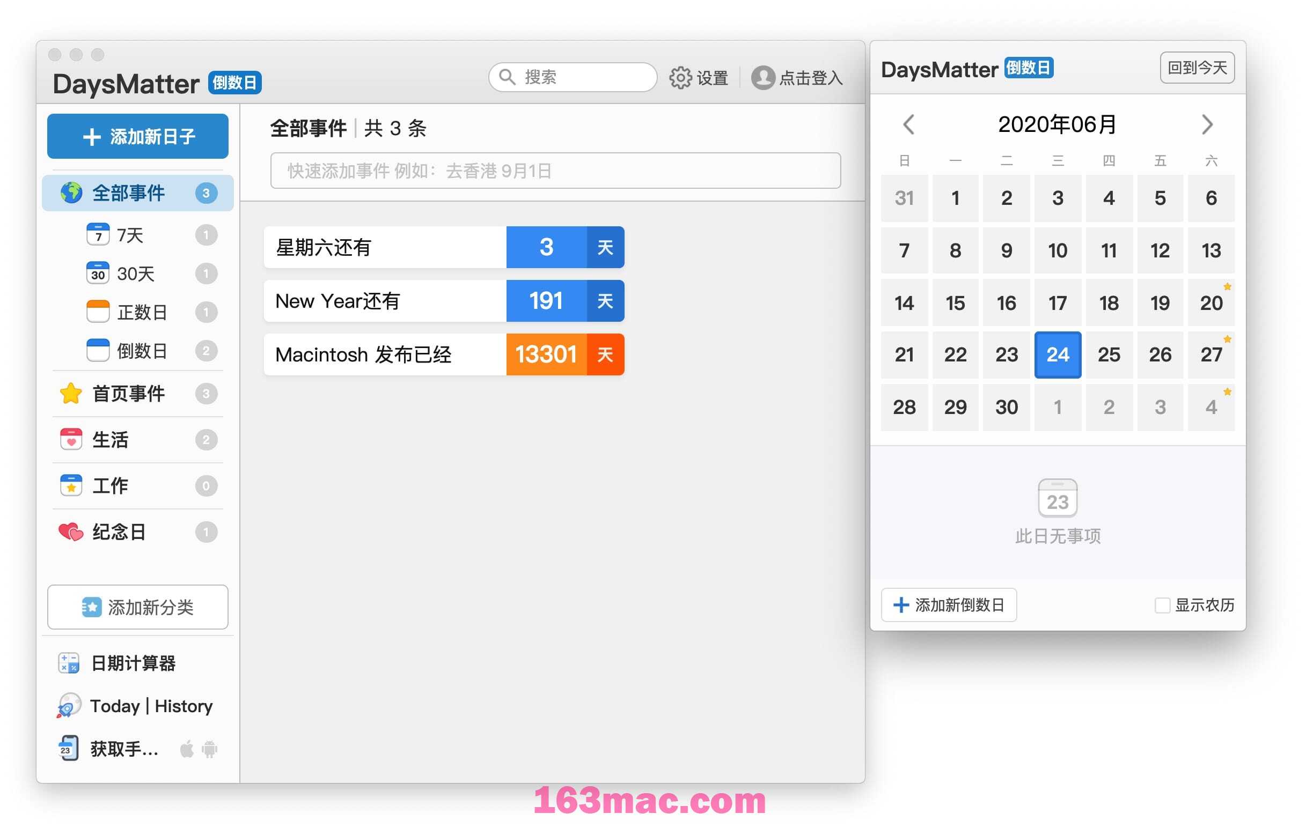Open the 7天 filter
Viewport: 1306px width, 828px height.
(x=138, y=235)
